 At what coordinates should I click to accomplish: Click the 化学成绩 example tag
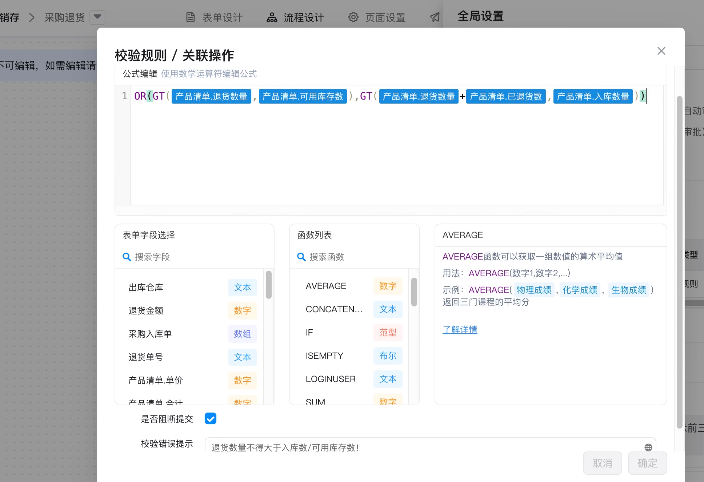[580, 290]
